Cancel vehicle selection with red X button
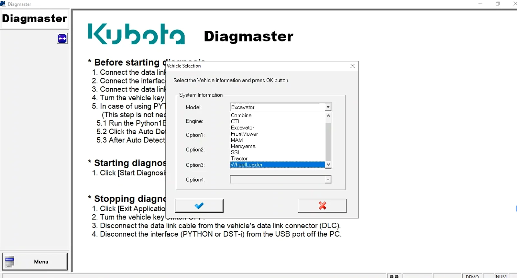 click(322, 206)
